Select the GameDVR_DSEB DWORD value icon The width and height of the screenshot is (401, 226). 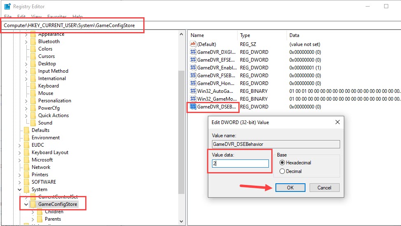coord(193,107)
